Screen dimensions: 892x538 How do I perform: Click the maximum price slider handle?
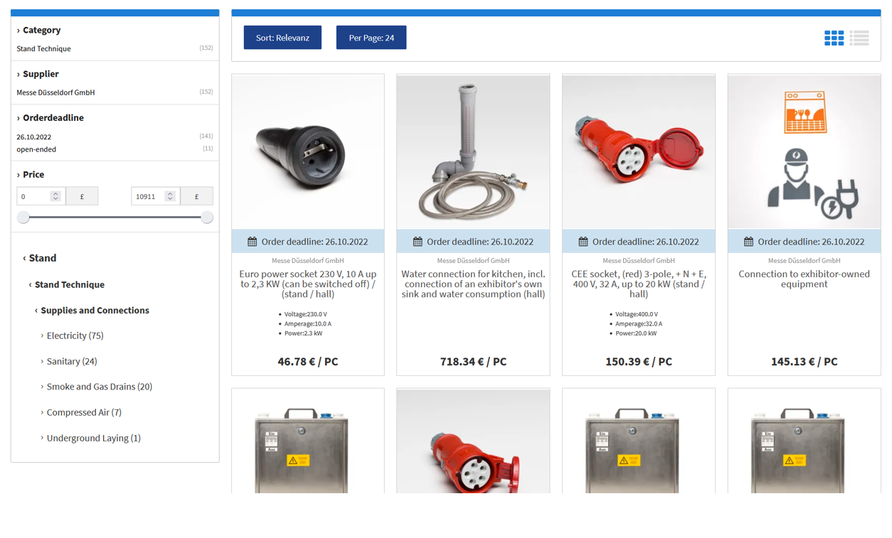207,217
